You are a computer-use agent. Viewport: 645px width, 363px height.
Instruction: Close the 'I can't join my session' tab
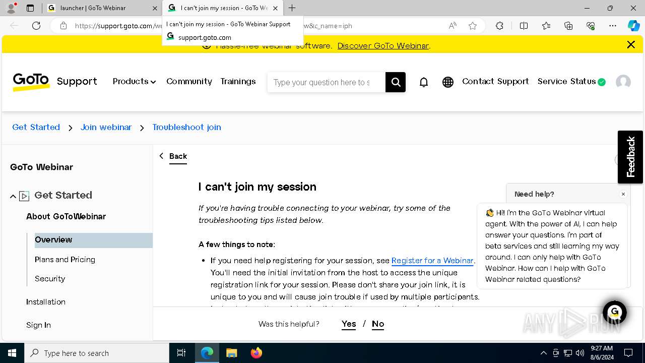click(275, 8)
